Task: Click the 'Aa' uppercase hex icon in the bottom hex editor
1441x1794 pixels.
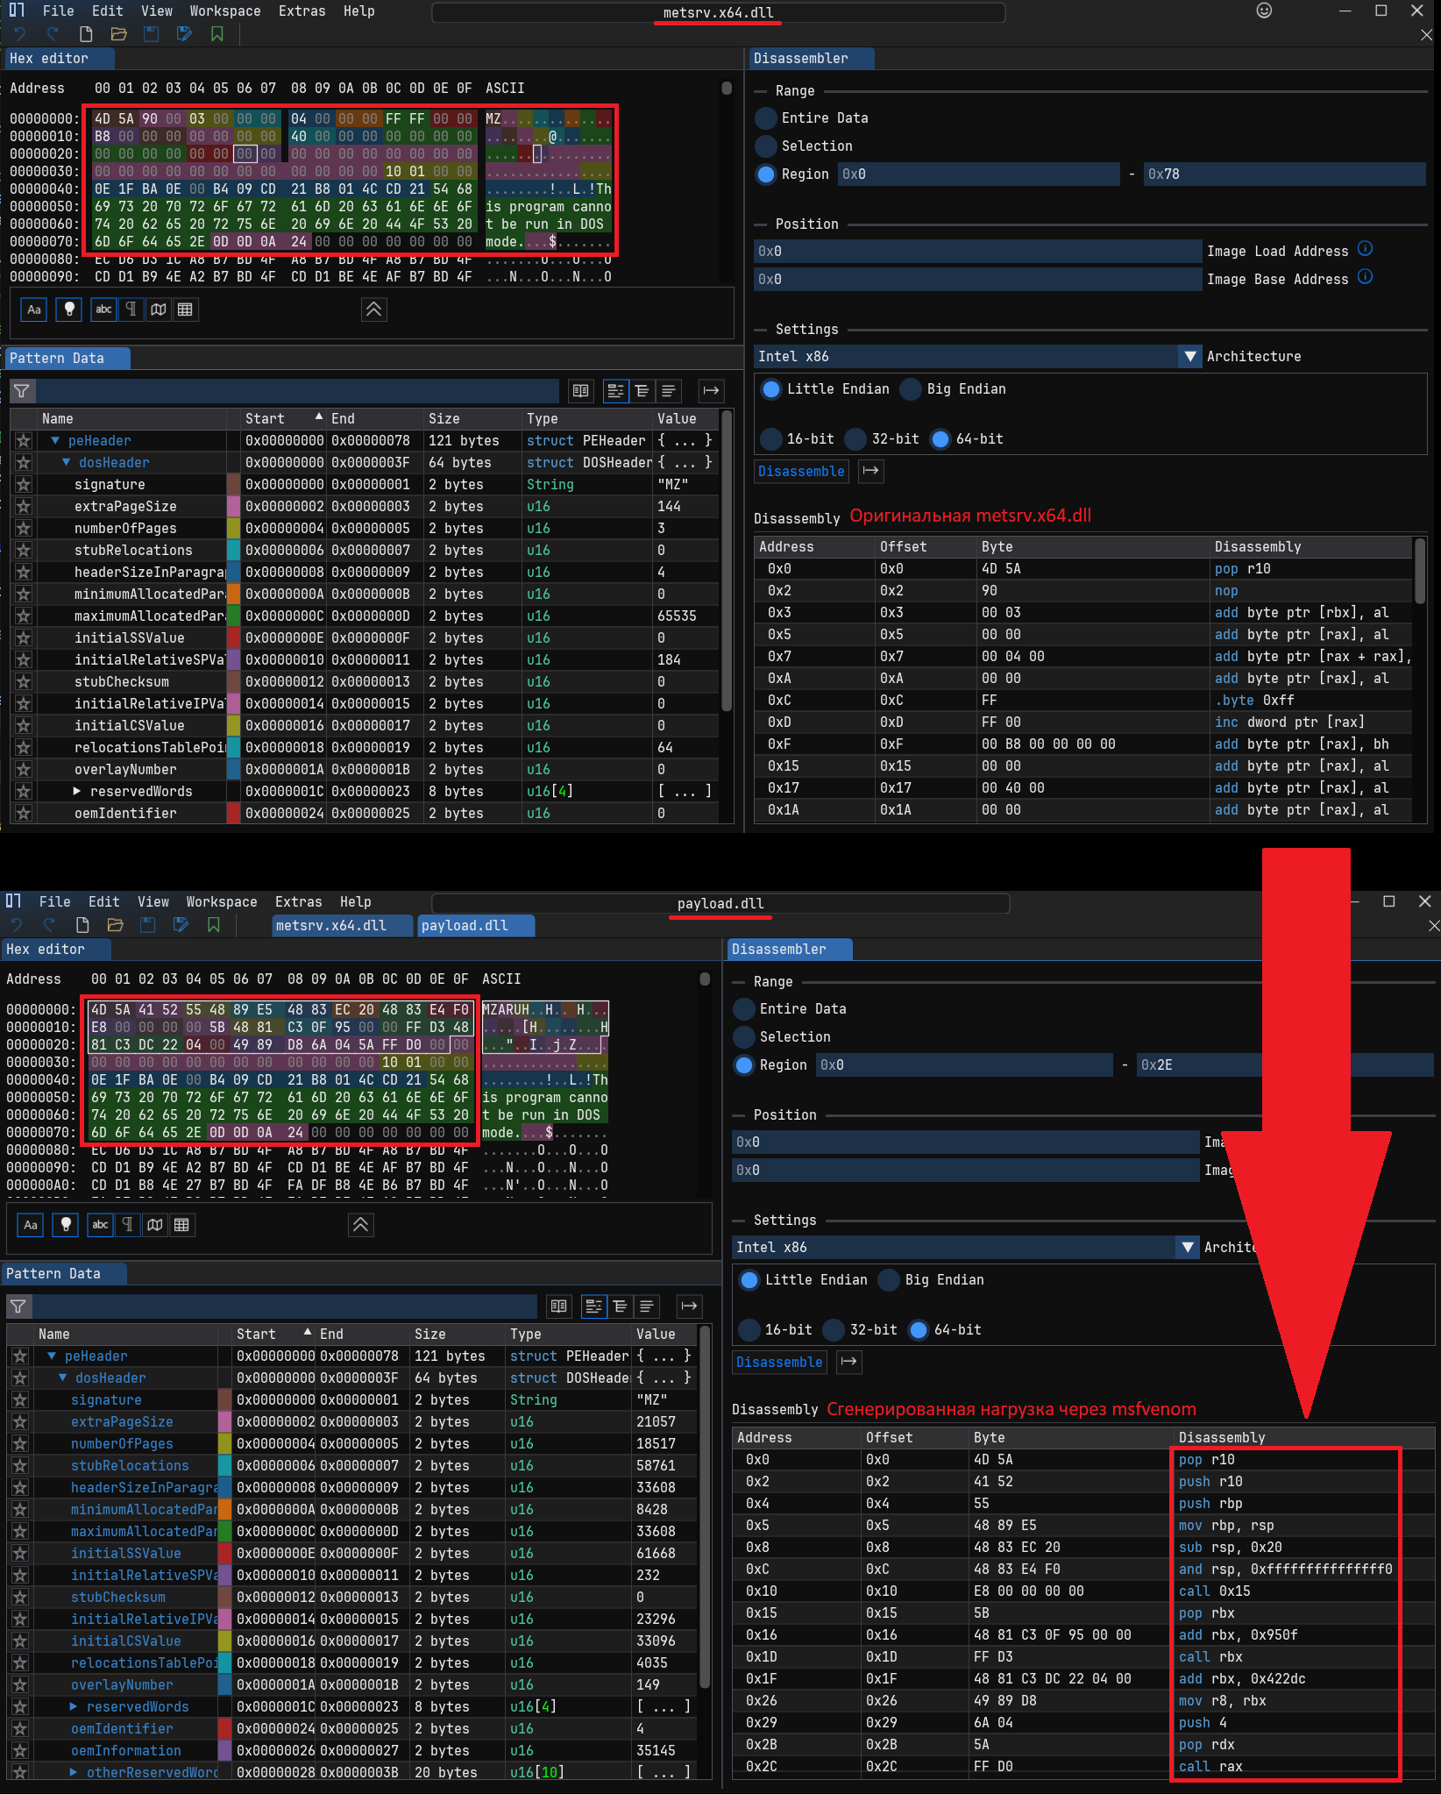Action: (x=31, y=1225)
